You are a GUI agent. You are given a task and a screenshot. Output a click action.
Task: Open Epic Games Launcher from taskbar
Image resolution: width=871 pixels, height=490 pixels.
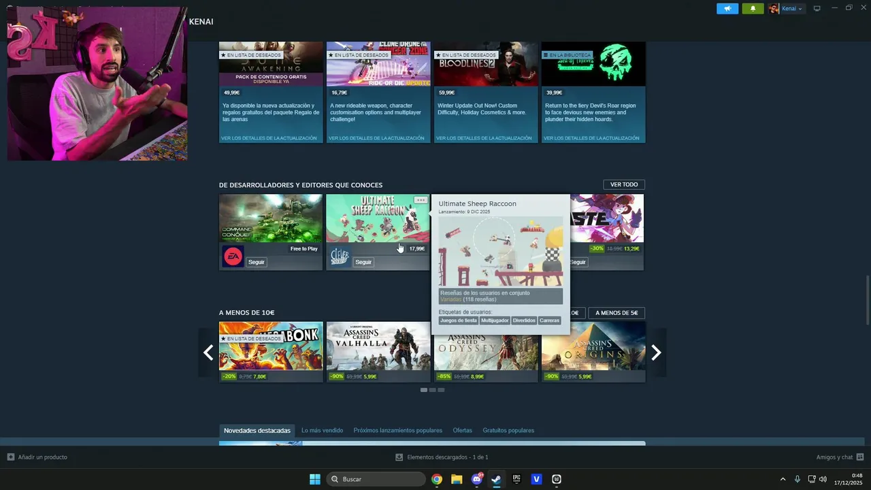pyautogui.click(x=516, y=479)
